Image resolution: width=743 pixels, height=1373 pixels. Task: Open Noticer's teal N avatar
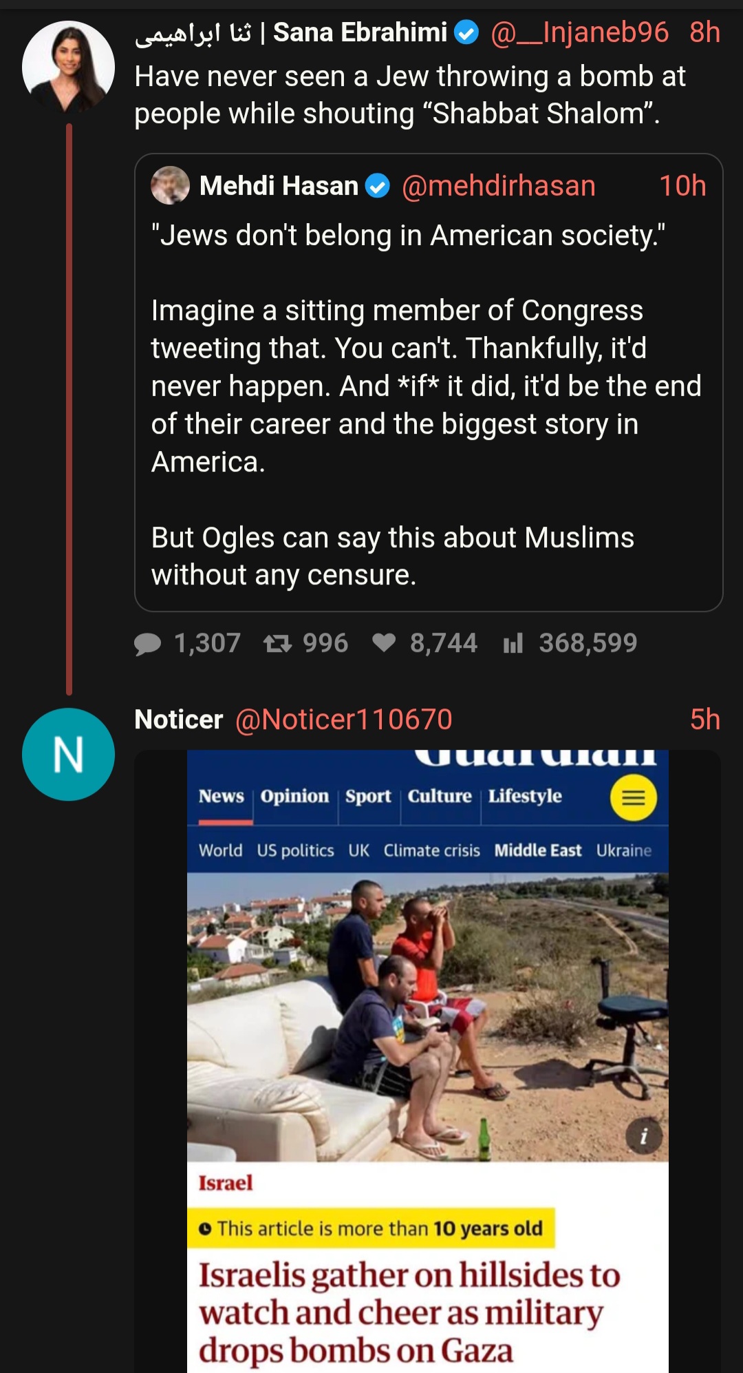(x=68, y=754)
